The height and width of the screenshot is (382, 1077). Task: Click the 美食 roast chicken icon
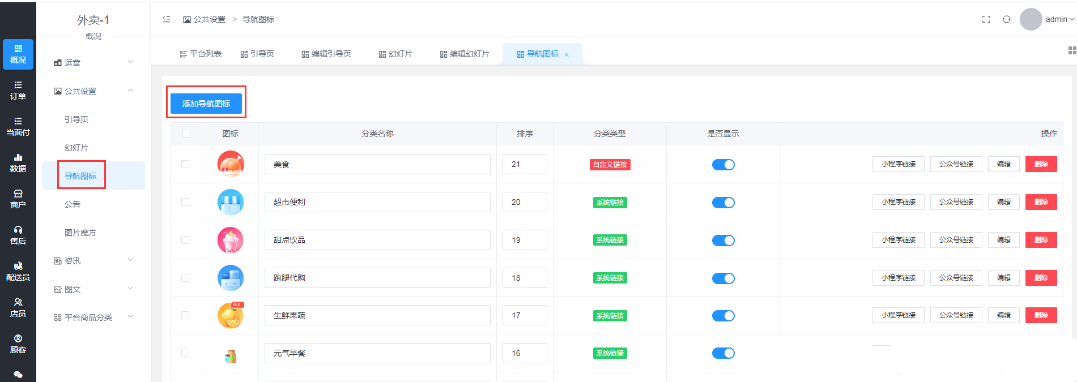(x=231, y=164)
